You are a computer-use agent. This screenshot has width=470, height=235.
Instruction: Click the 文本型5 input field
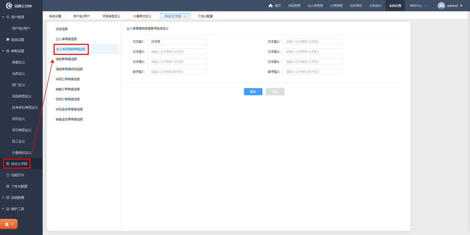point(177,62)
